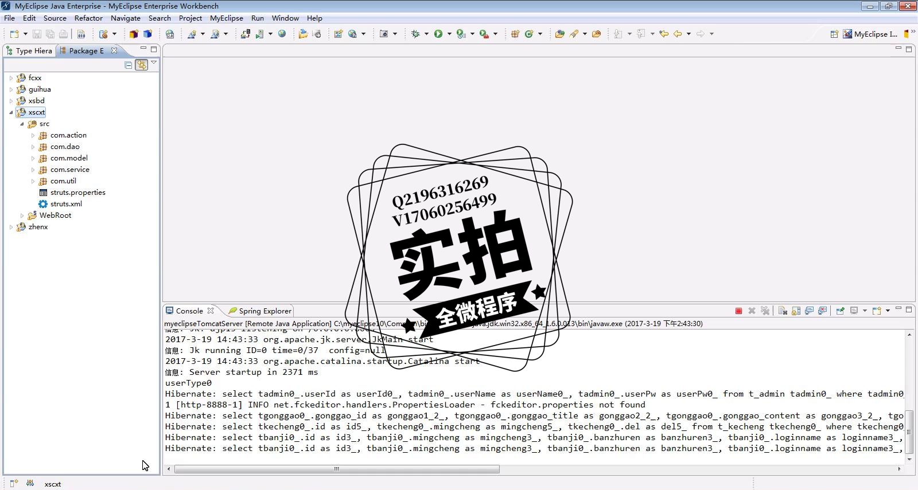Open the File menu
This screenshot has height=490, width=918.
click(x=10, y=18)
